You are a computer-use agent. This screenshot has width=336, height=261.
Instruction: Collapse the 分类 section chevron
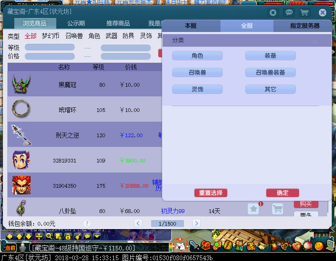pos(315,42)
